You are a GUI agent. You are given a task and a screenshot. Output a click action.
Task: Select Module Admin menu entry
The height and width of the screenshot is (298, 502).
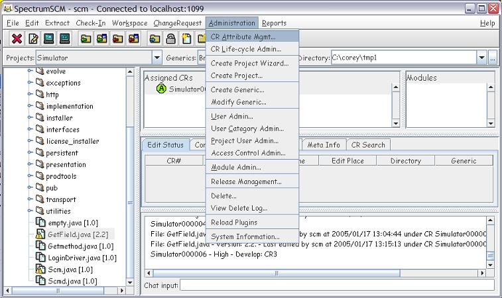[x=252, y=168]
